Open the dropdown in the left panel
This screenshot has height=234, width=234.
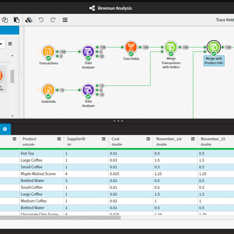pyautogui.click(x=2, y=44)
